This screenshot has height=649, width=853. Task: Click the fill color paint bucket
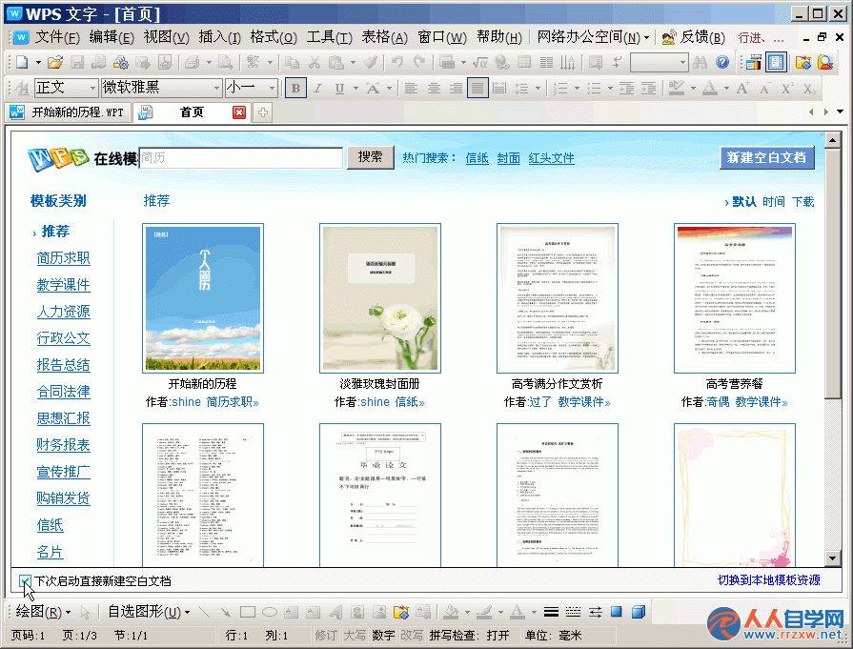click(451, 612)
